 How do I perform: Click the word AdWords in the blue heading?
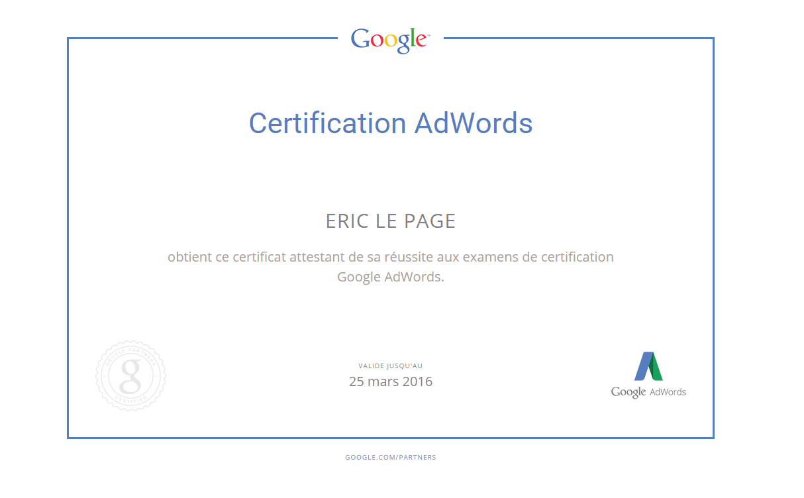coord(473,124)
